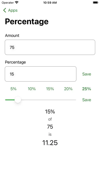Select the 10% preset

click(x=32, y=89)
